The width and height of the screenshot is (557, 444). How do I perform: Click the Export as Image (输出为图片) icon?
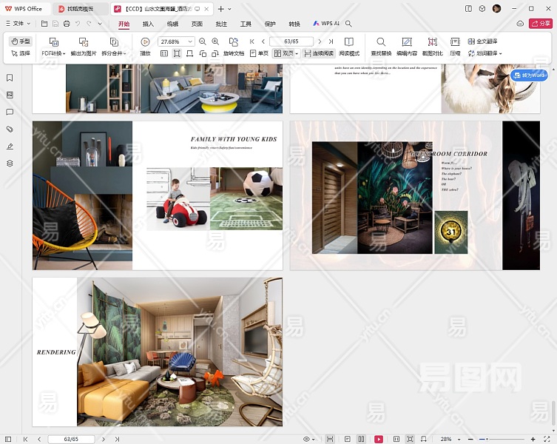click(x=84, y=42)
